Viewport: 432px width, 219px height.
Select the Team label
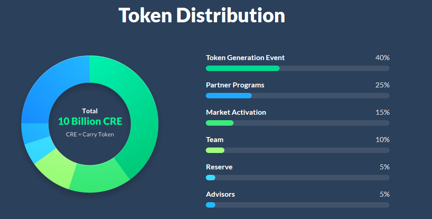(214, 140)
